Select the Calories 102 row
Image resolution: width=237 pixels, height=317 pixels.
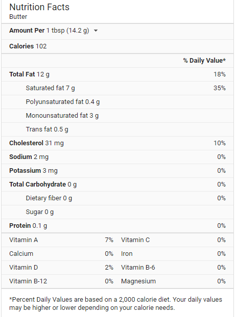(x=117, y=46)
